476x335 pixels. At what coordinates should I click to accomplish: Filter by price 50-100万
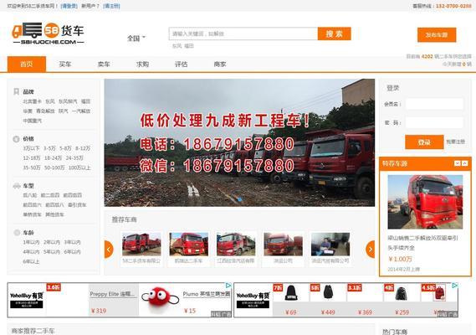click(54, 167)
